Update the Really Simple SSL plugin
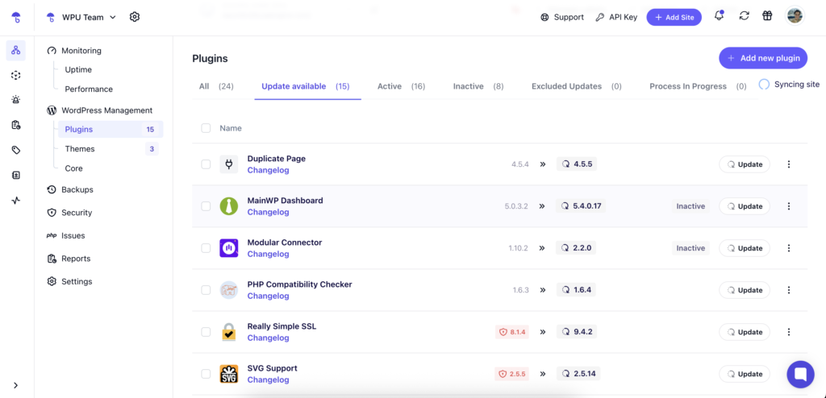Screen dimensions: 826x398 [x=745, y=332]
